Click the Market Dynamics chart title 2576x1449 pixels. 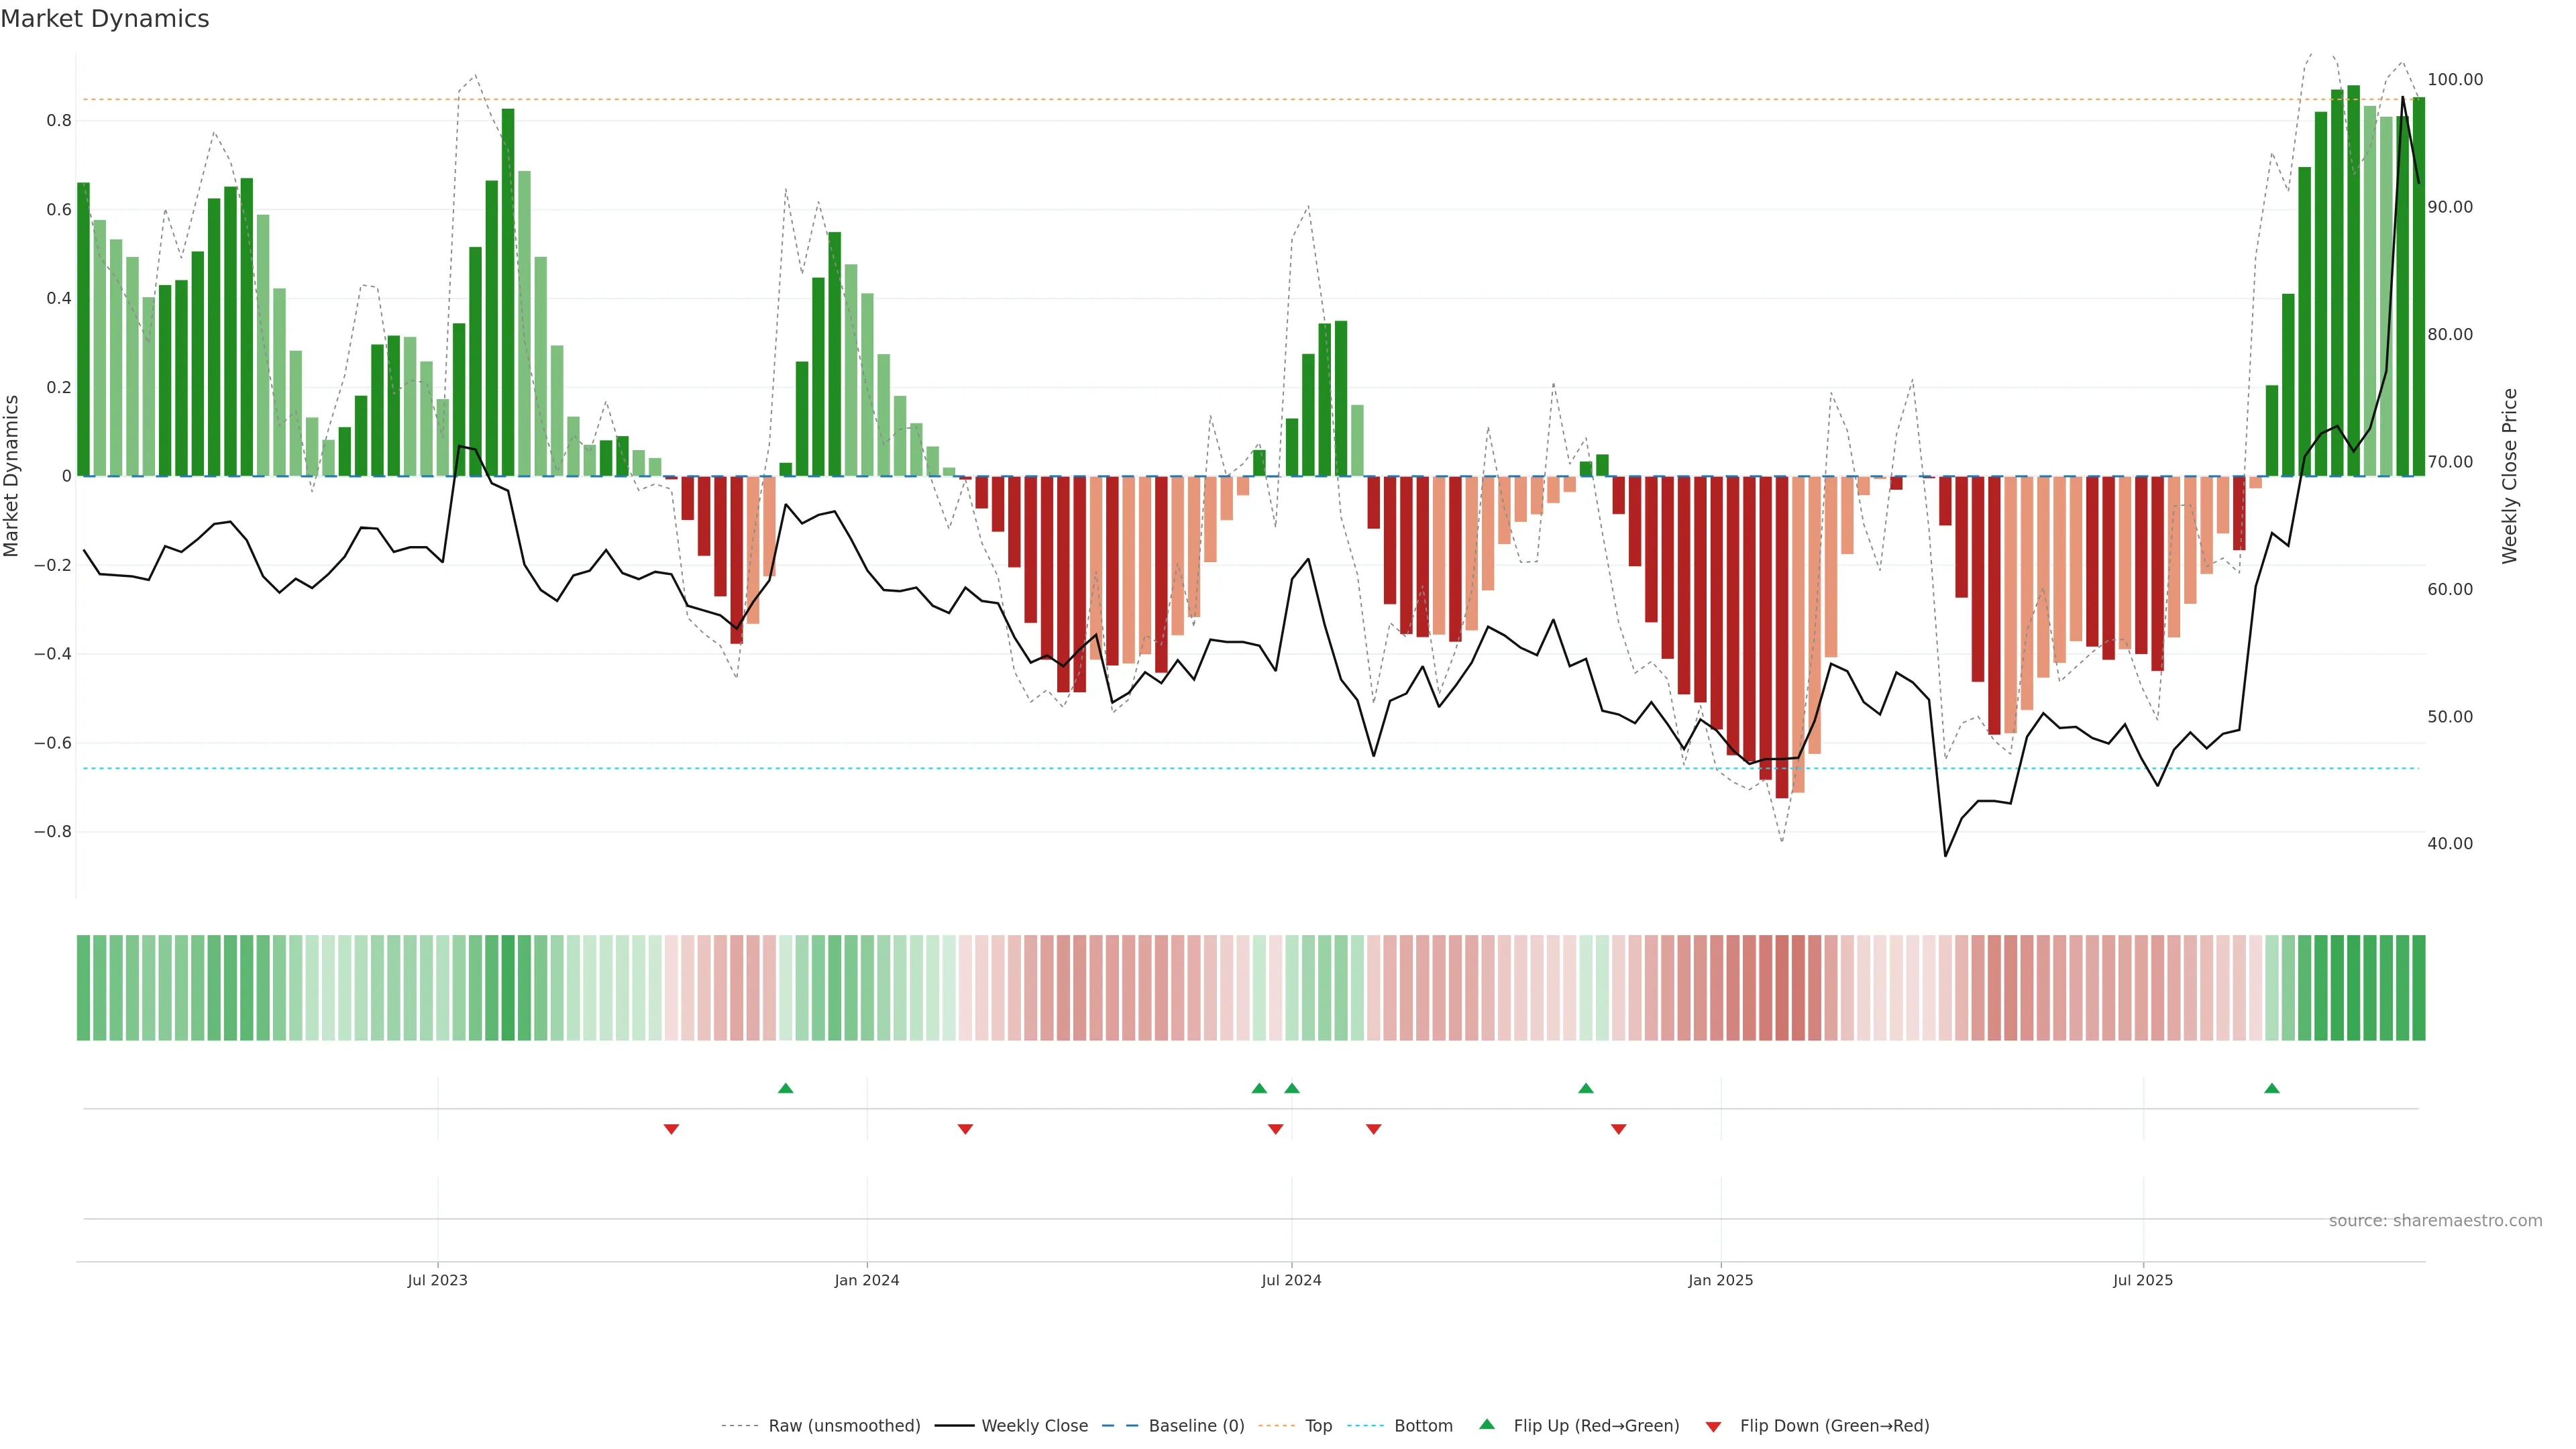coord(105,19)
